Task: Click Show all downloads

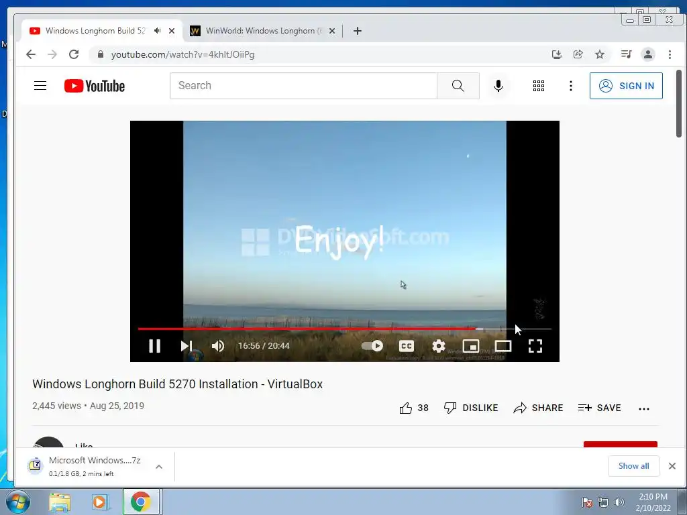Action: click(633, 466)
